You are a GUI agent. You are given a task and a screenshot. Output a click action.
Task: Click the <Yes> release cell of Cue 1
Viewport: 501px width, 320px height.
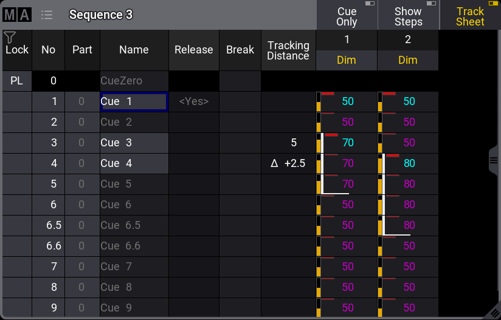(193, 102)
